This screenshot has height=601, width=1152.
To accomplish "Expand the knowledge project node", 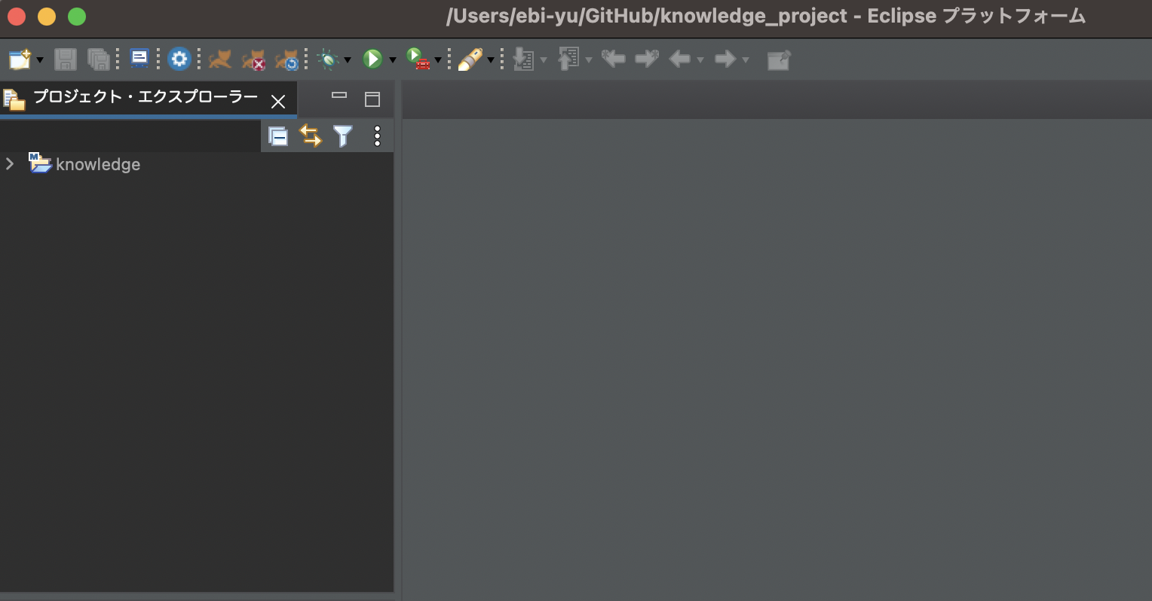I will 10,163.
